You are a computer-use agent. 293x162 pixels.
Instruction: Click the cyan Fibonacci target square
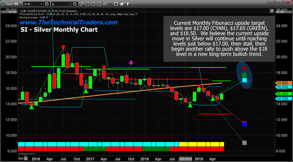point(245,80)
